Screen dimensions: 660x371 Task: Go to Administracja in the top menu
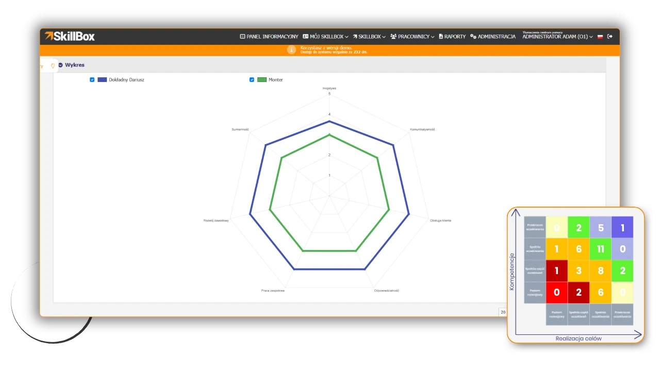pos(496,37)
